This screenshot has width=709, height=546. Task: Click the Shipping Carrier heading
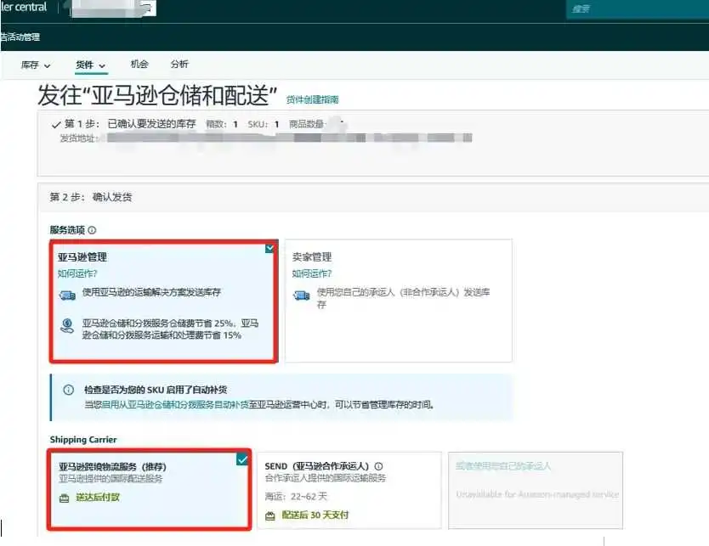click(83, 440)
